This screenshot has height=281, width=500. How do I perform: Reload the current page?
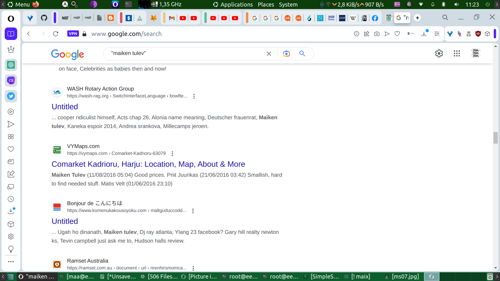coord(56,34)
